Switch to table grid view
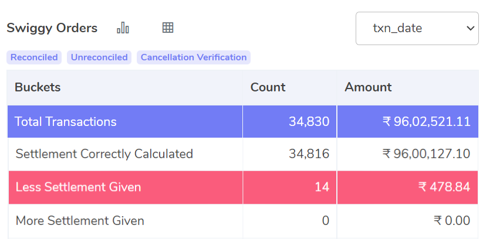This screenshot has height=239, width=483. coord(168,28)
